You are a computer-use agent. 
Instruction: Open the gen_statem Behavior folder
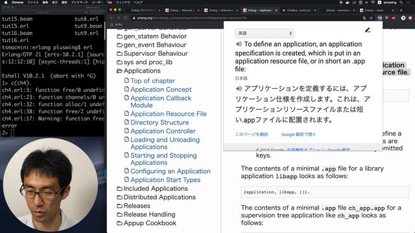tap(152, 36)
